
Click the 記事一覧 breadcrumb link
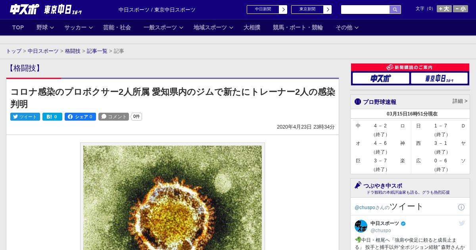point(97,51)
